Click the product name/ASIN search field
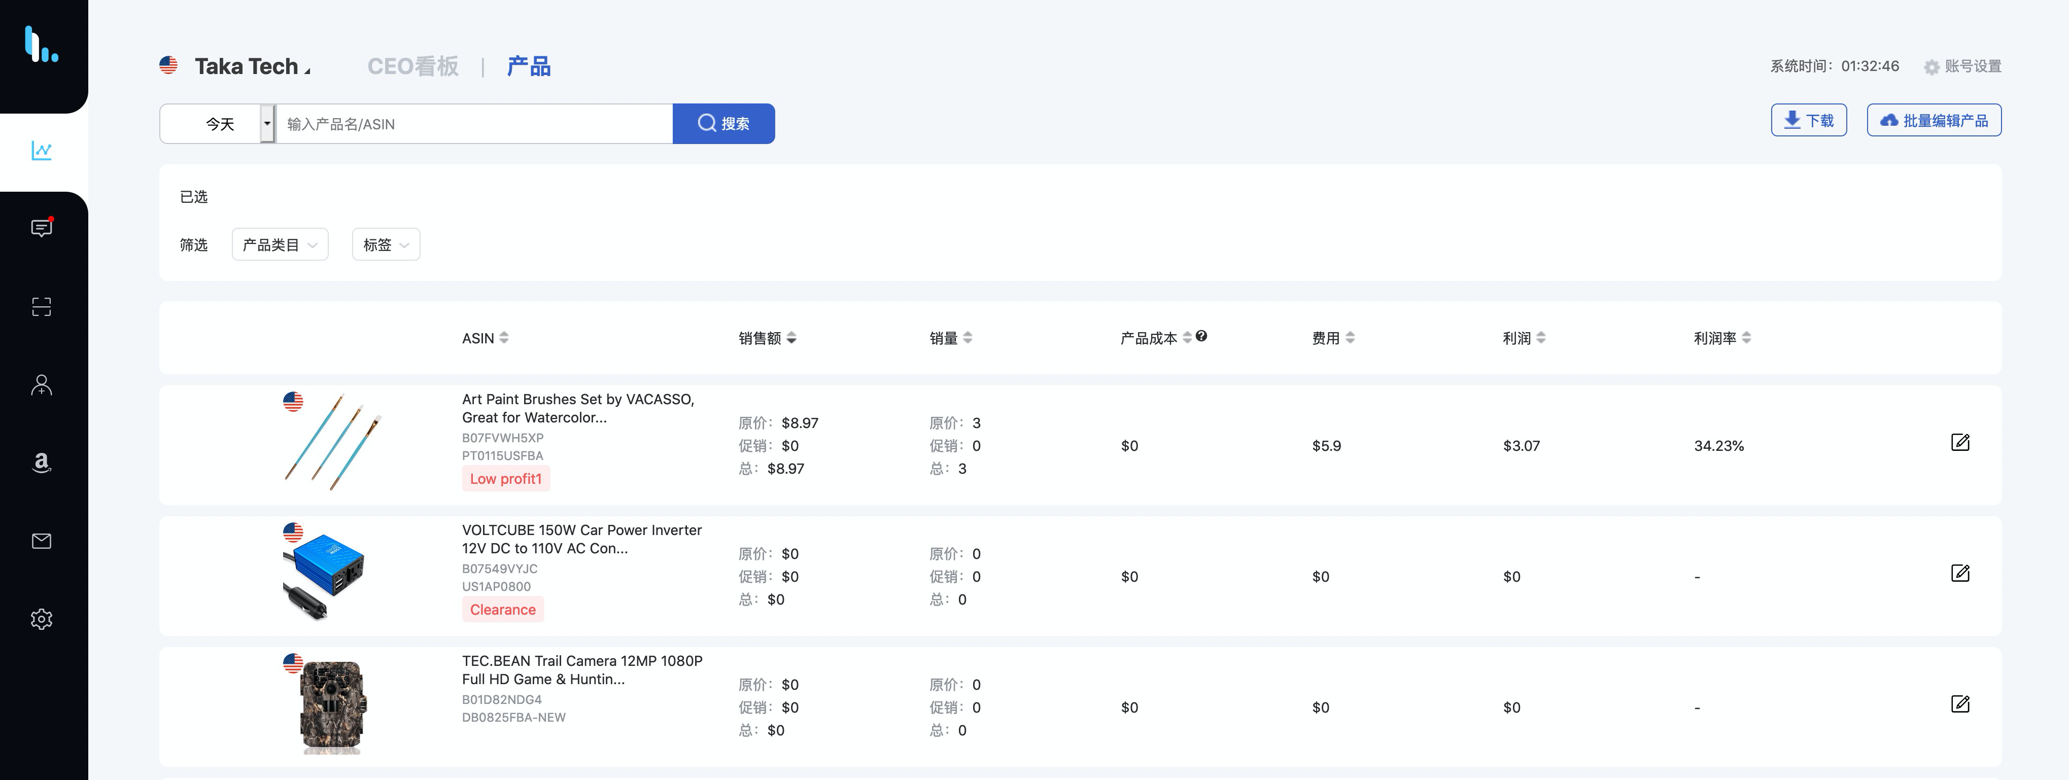This screenshot has height=780, width=2069. (474, 124)
